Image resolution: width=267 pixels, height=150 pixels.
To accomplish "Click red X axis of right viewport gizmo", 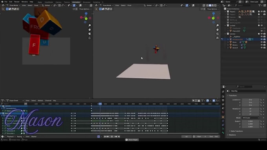I will (x=209, y=18).
